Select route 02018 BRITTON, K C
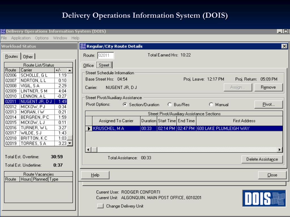Image resolution: width=290 pixels, height=217 pixels. pyautogui.click(x=36, y=138)
